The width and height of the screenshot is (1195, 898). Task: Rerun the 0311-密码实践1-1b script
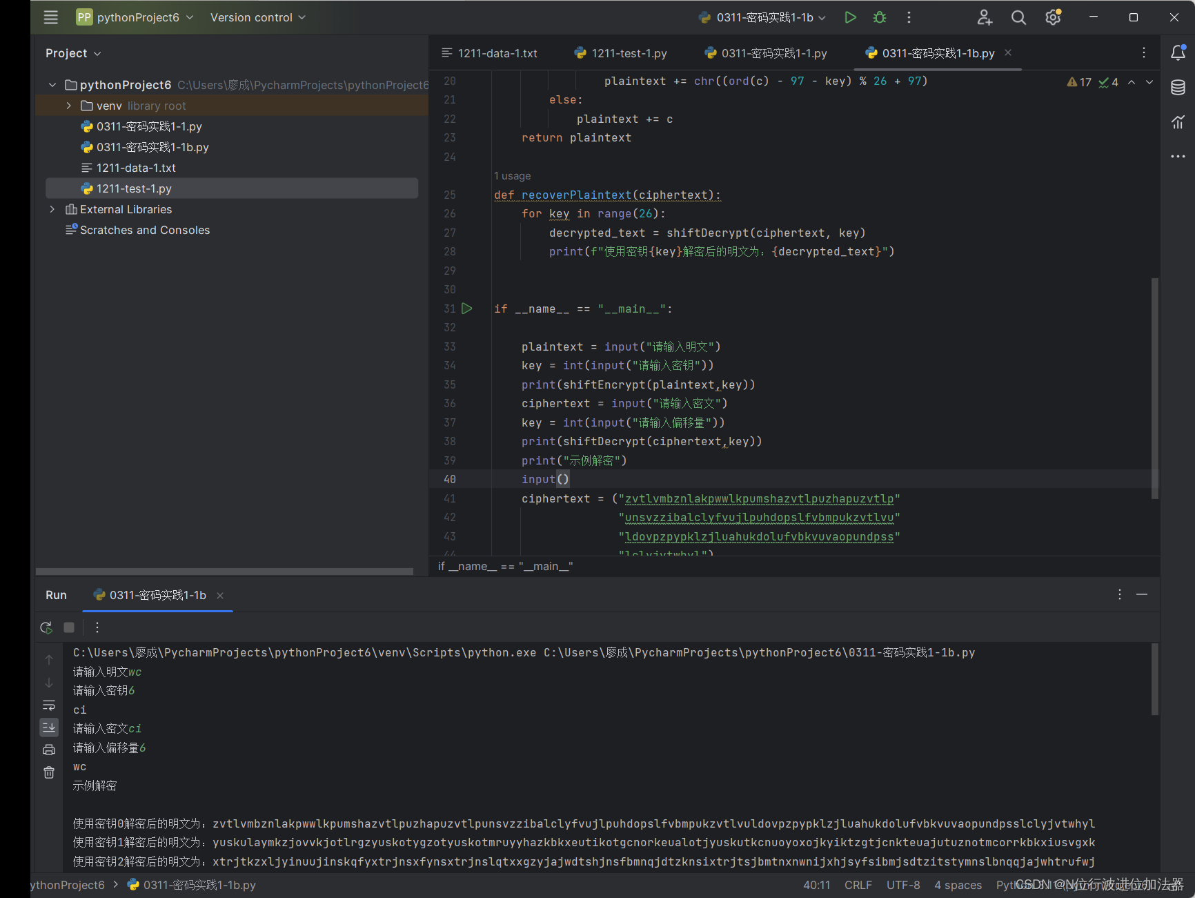click(x=46, y=627)
